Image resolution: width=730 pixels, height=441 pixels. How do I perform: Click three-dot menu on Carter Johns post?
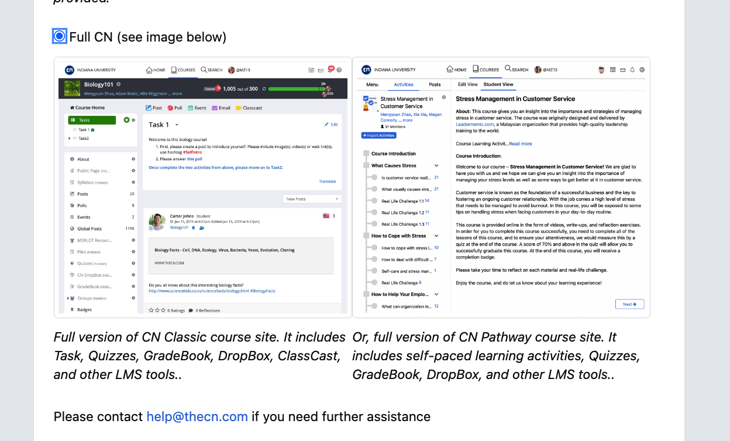coord(335,216)
